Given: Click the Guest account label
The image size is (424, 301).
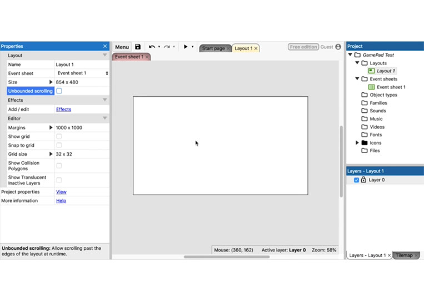Looking at the screenshot, I should coord(327,47).
